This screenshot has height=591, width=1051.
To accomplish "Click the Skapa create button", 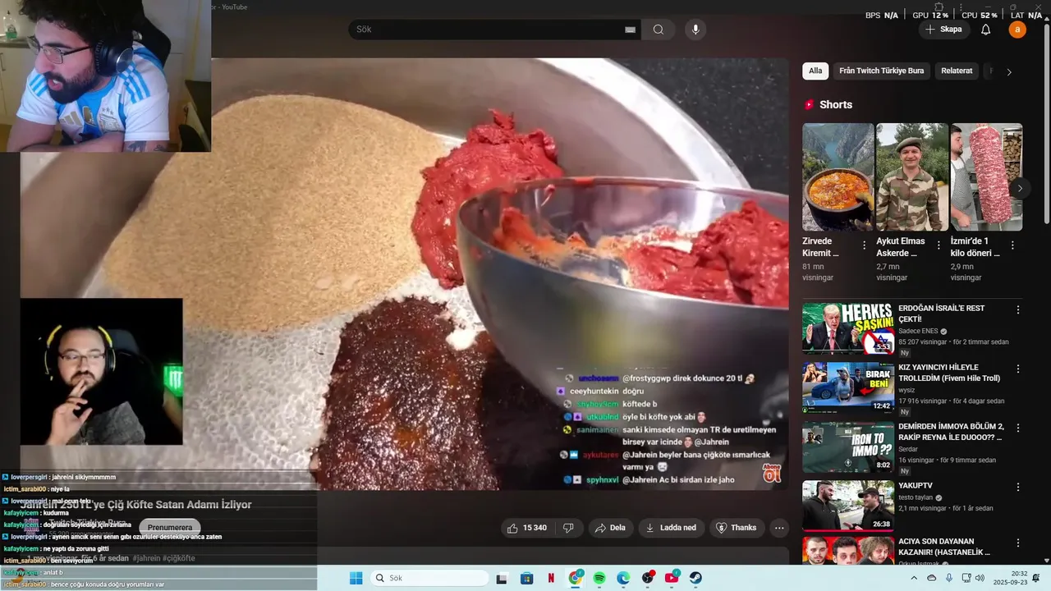I will tap(943, 30).
